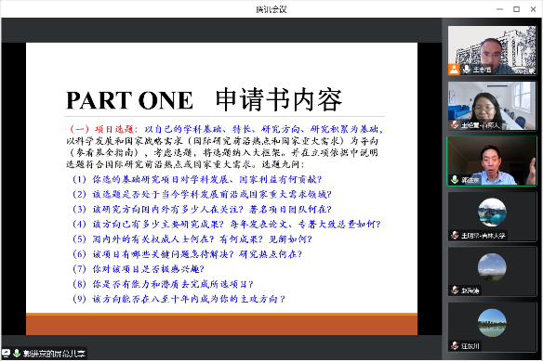
Task: Click the PART ONE 申请书内容 slide heading
Action: tap(204, 100)
